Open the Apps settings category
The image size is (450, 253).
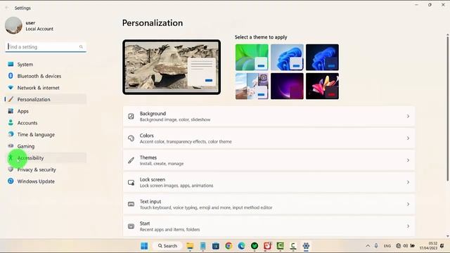[46, 111]
